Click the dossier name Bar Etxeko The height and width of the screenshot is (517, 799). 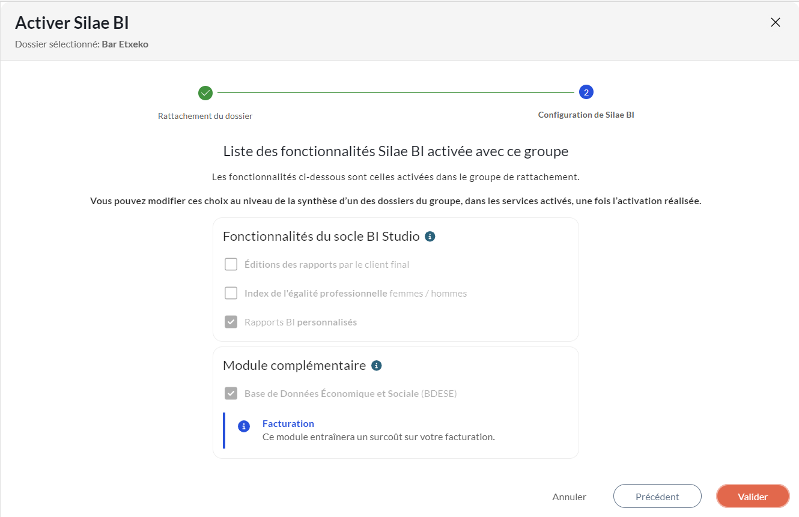125,44
